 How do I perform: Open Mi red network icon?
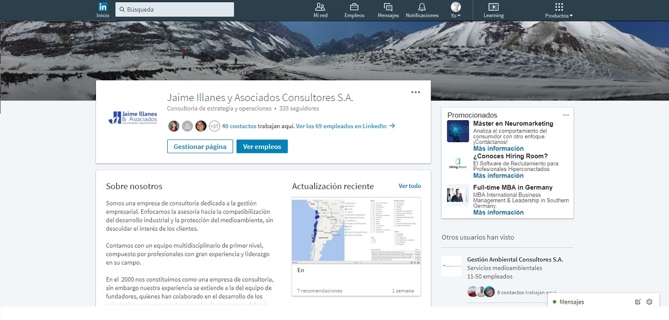(320, 7)
